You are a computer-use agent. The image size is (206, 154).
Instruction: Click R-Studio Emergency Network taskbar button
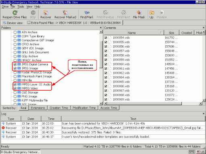[21, 152]
